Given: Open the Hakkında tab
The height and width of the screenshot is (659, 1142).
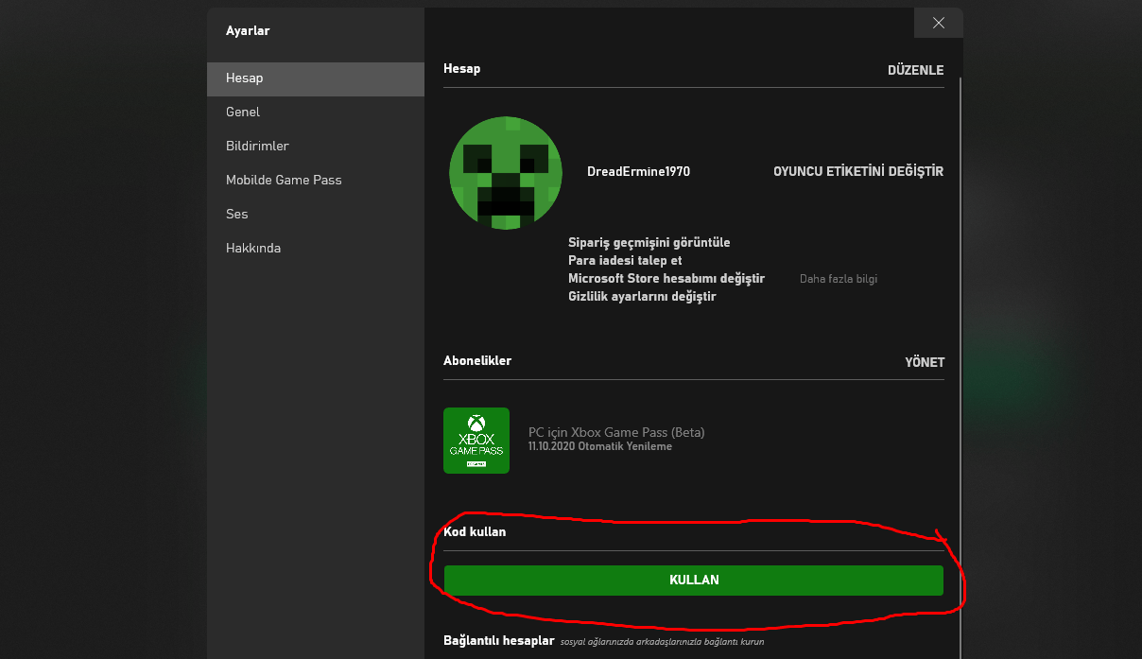Looking at the screenshot, I should [x=316, y=249].
